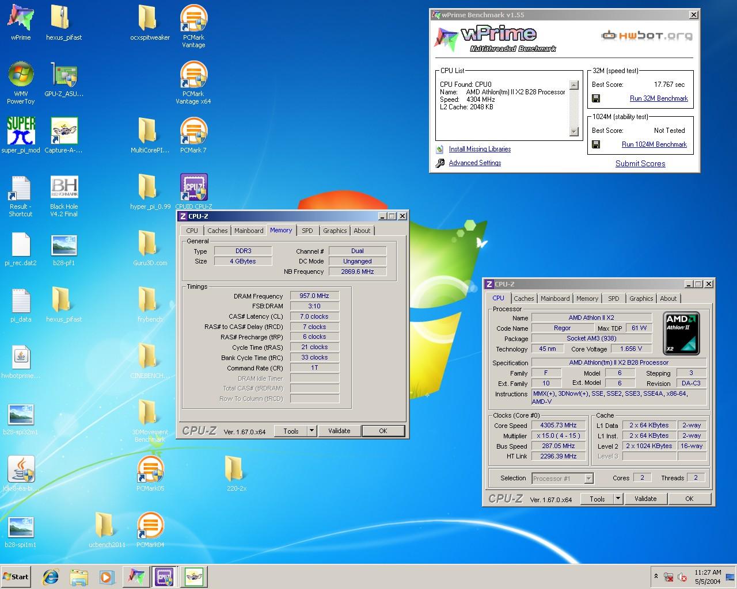
Task: Click the Start button
Action: pyautogui.click(x=16, y=577)
